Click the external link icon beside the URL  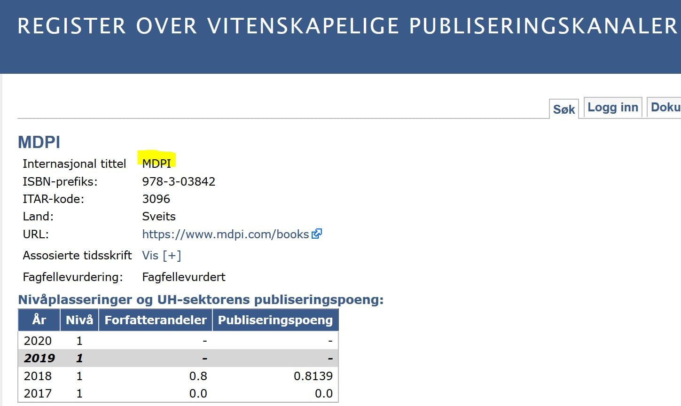click(x=317, y=234)
